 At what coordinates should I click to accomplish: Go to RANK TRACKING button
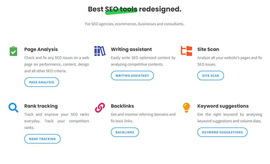[x=42, y=139]
